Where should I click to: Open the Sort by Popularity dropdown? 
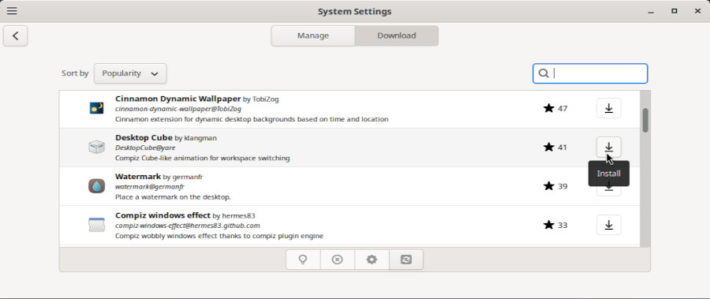(130, 73)
